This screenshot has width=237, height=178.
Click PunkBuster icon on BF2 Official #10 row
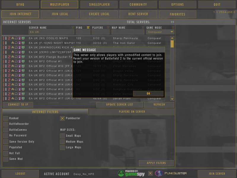pyautogui.click(x=20, y=66)
